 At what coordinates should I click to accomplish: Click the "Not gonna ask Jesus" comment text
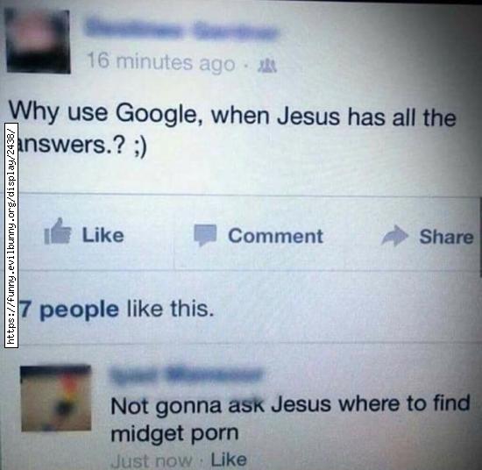290,418
